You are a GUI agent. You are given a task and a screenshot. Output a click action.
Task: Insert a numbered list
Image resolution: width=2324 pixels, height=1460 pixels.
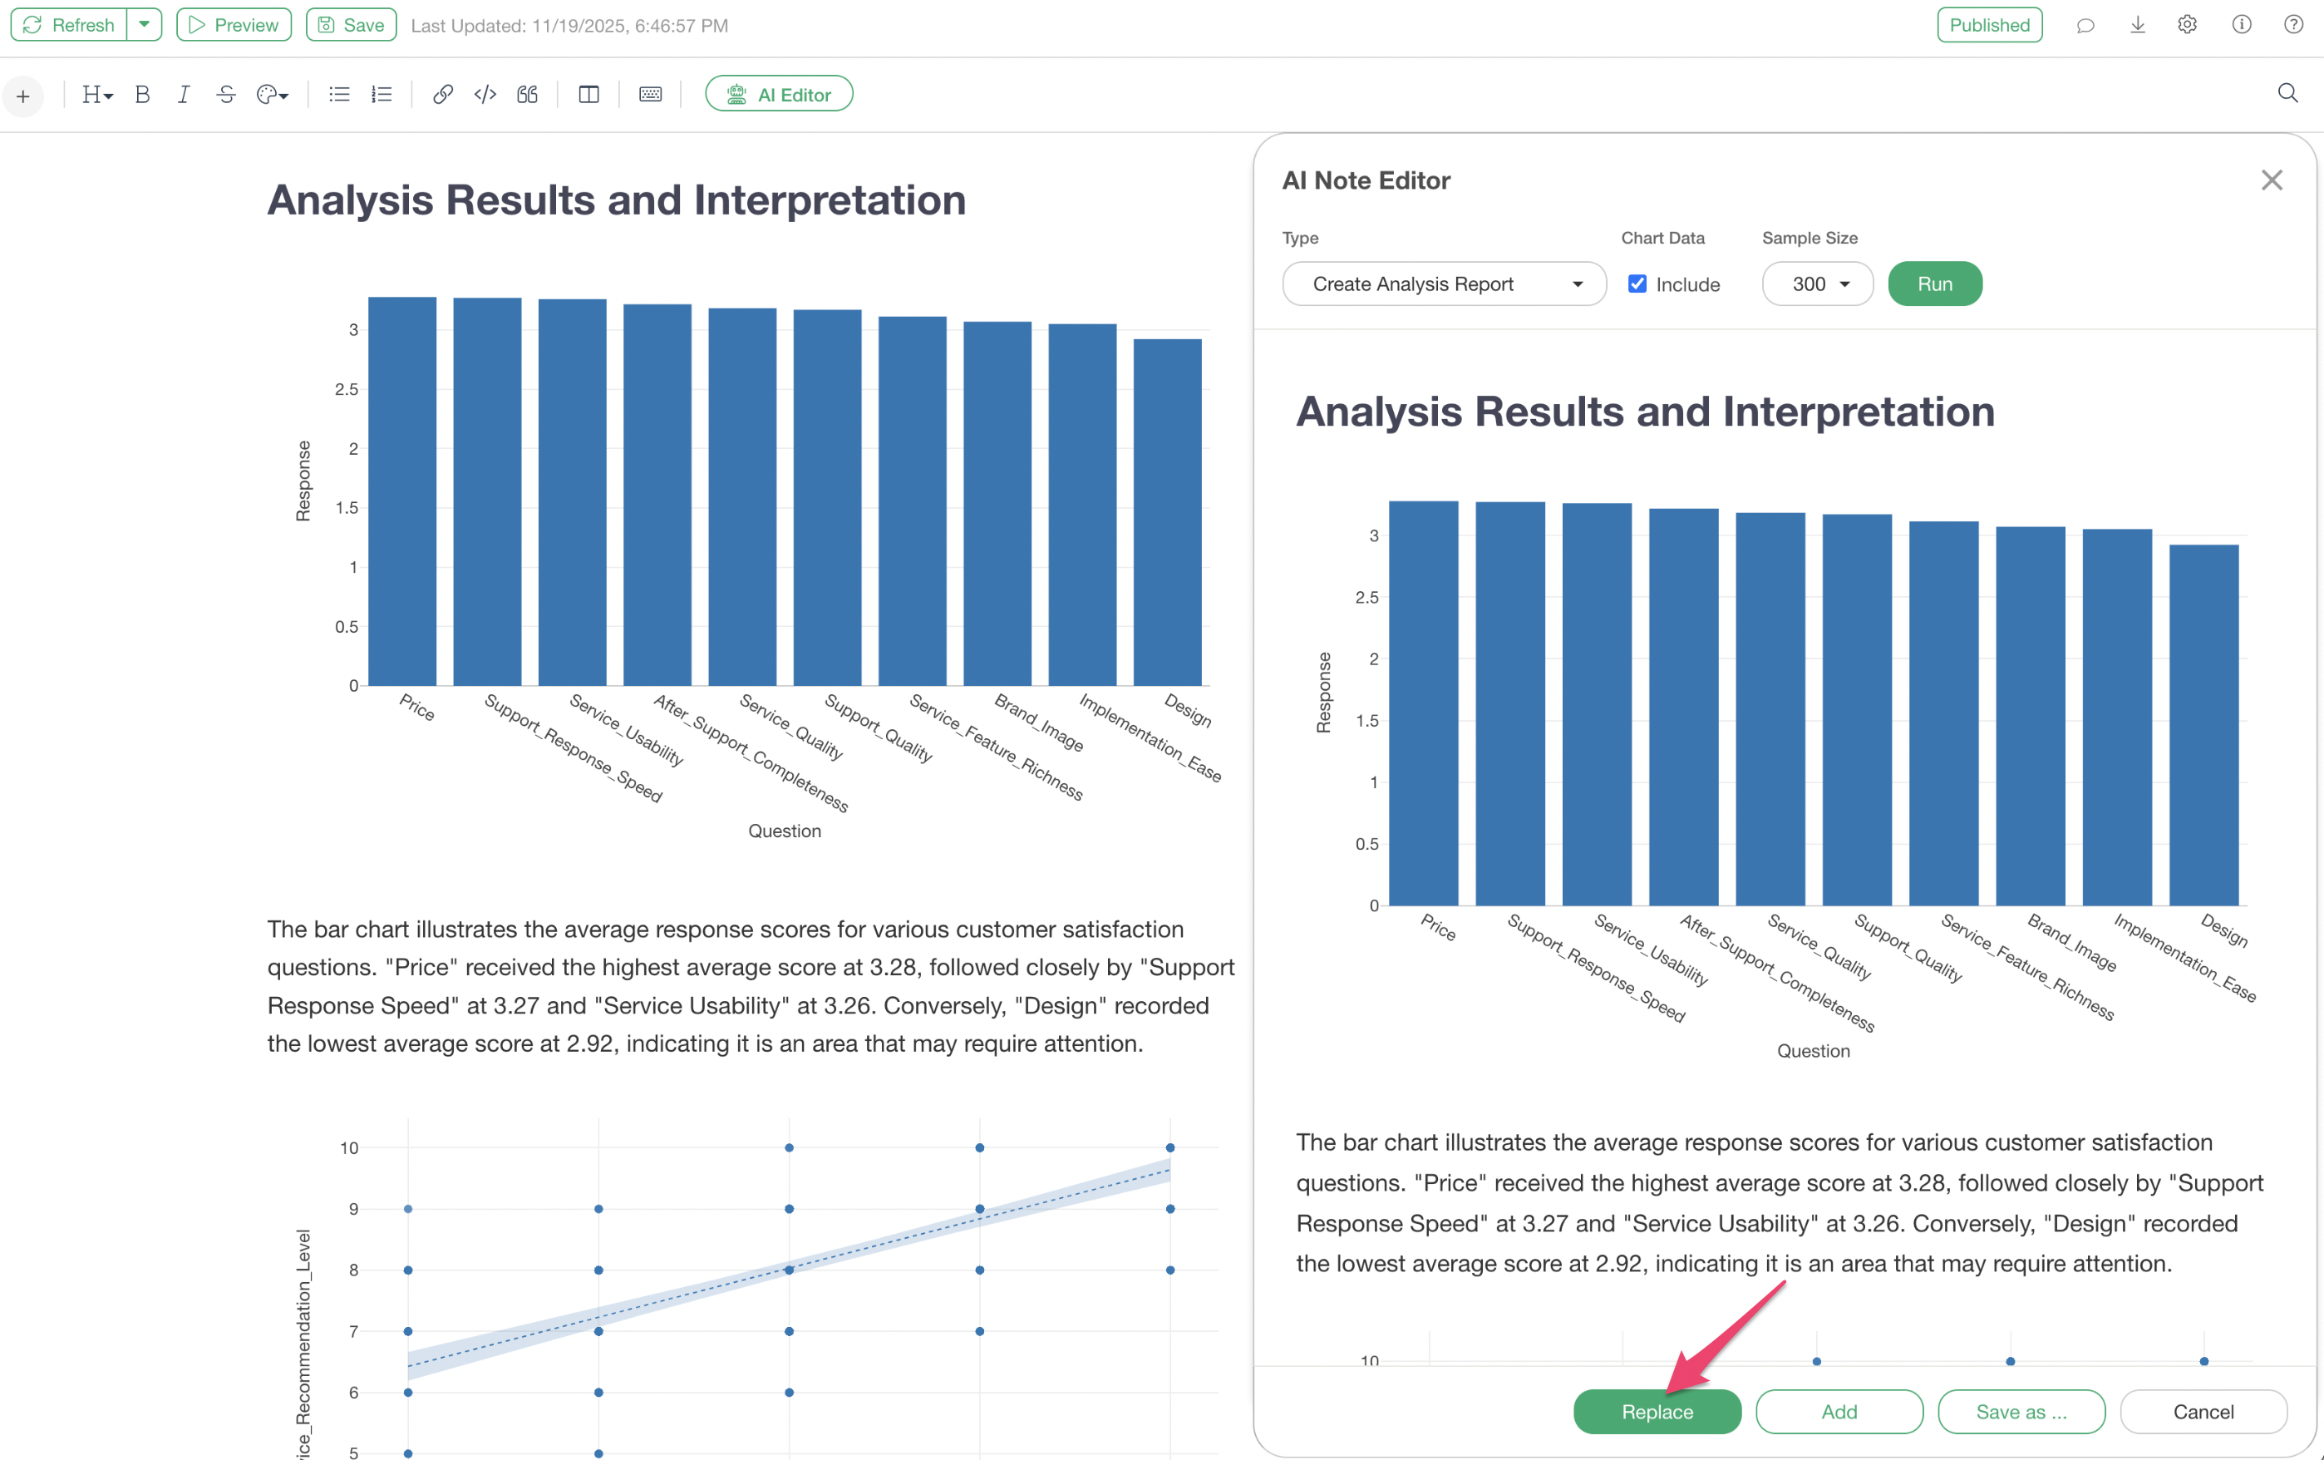382,95
